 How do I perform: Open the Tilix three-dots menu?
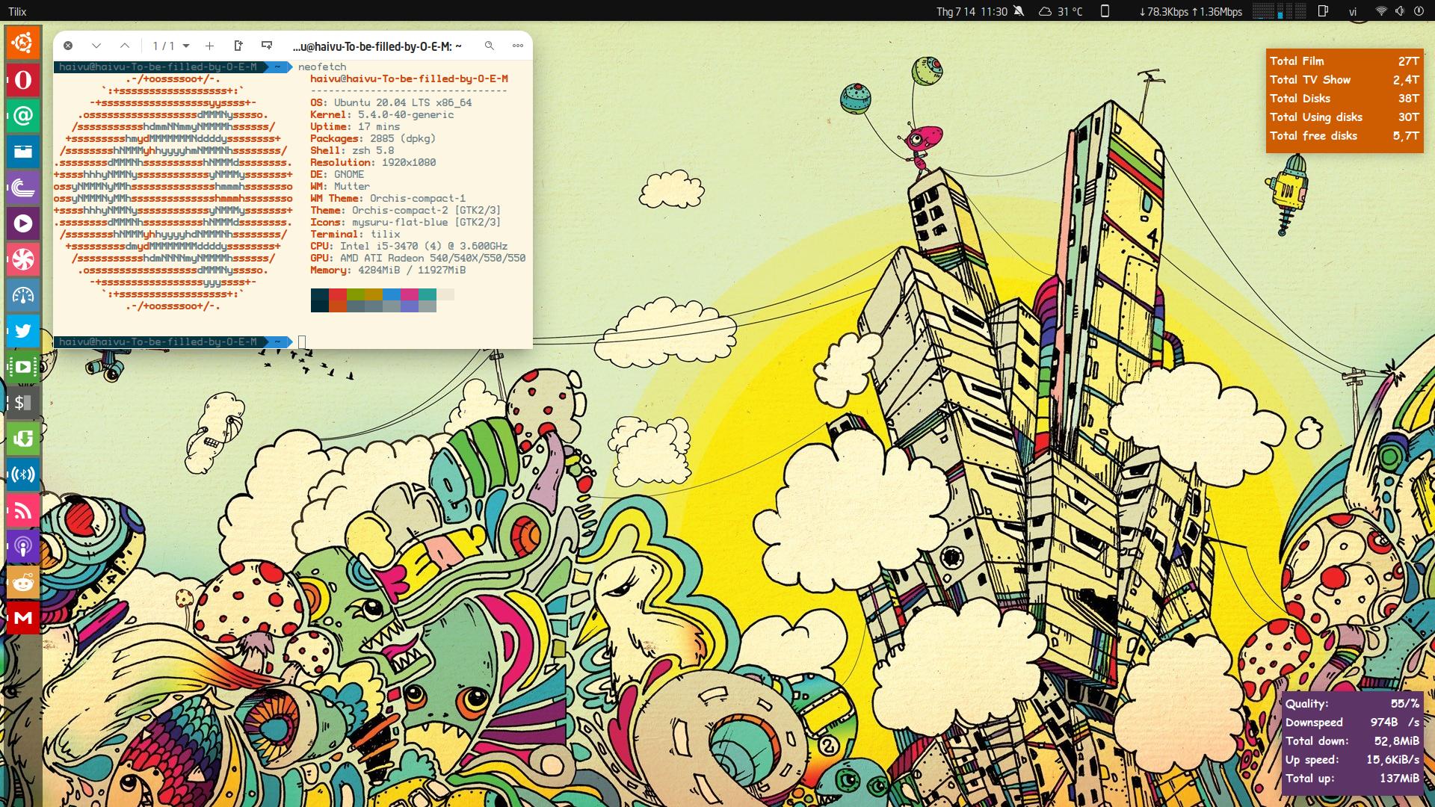(x=518, y=46)
